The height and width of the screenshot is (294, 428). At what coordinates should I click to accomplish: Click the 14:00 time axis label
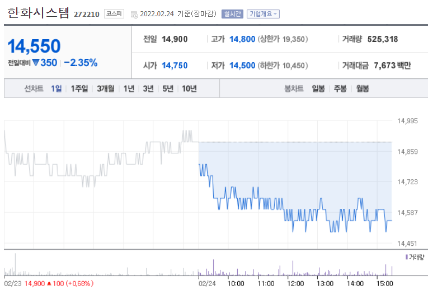[355, 283]
